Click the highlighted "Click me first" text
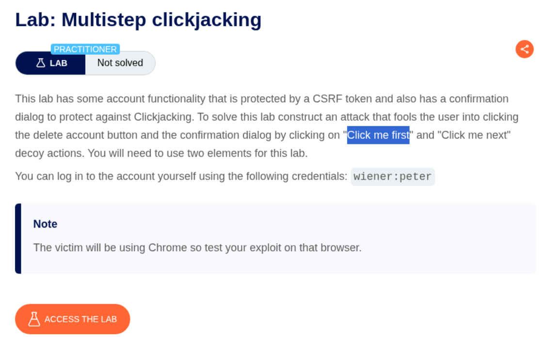Image resolution: width=542 pixels, height=337 pixels. click(x=378, y=135)
